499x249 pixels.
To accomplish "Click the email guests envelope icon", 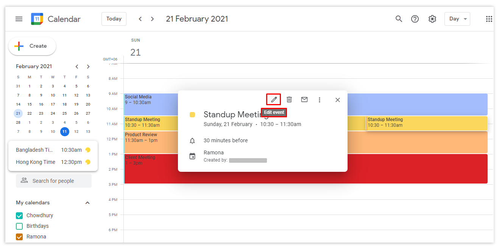I will [304, 100].
